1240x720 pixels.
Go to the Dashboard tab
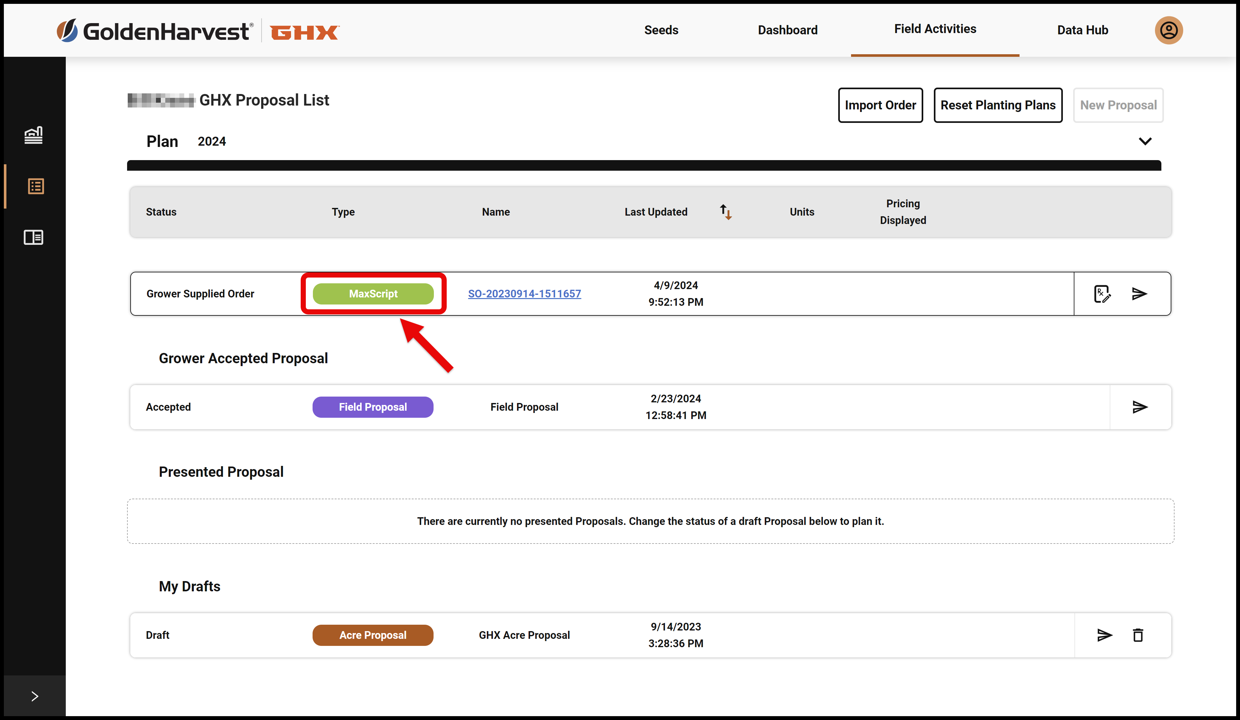787,30
